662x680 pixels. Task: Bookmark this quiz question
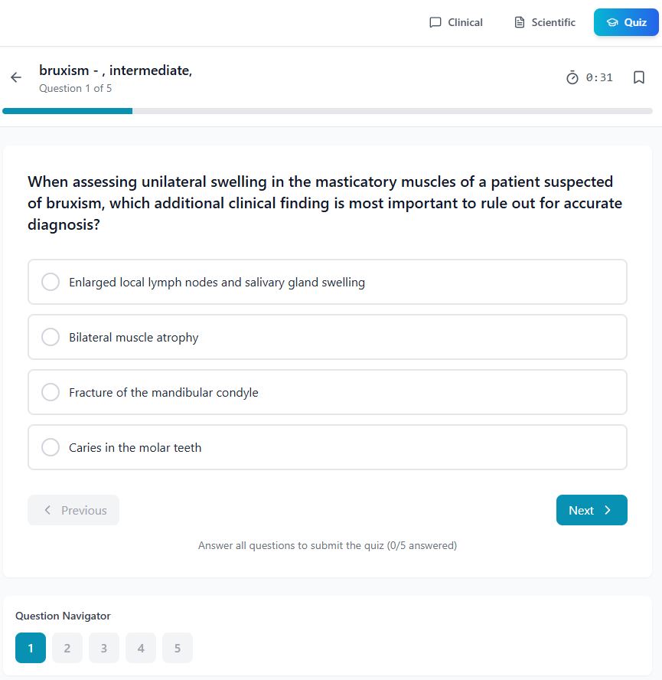(639, 77)
